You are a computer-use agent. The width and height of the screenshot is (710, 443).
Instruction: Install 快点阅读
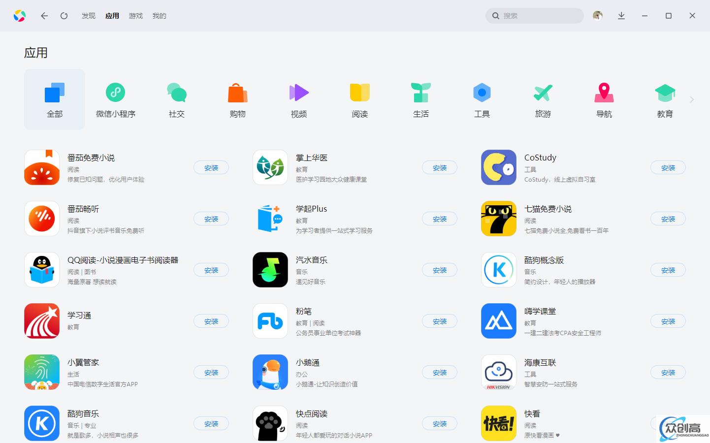coord(440,424)
